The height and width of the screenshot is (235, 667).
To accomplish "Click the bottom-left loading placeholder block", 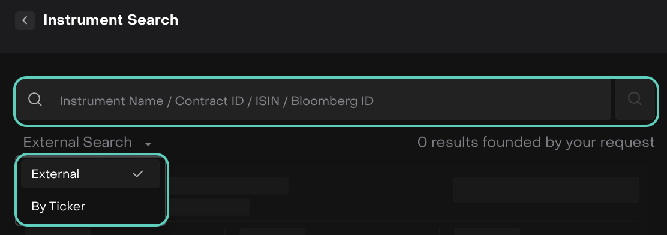I will [58, 231].
